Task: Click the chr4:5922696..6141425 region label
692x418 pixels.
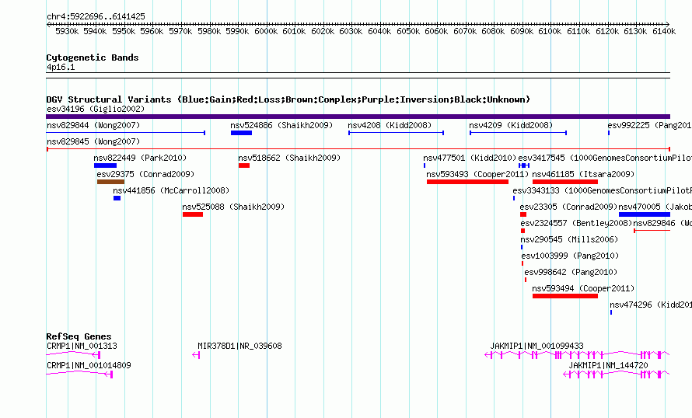Action: tap(96, 16)
